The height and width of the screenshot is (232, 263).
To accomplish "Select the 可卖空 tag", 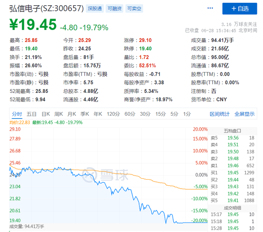I will (134, 9).
